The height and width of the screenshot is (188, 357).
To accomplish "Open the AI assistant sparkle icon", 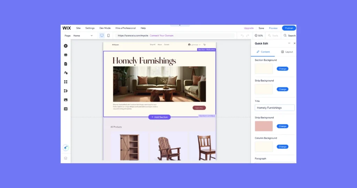I will (66, 148).
